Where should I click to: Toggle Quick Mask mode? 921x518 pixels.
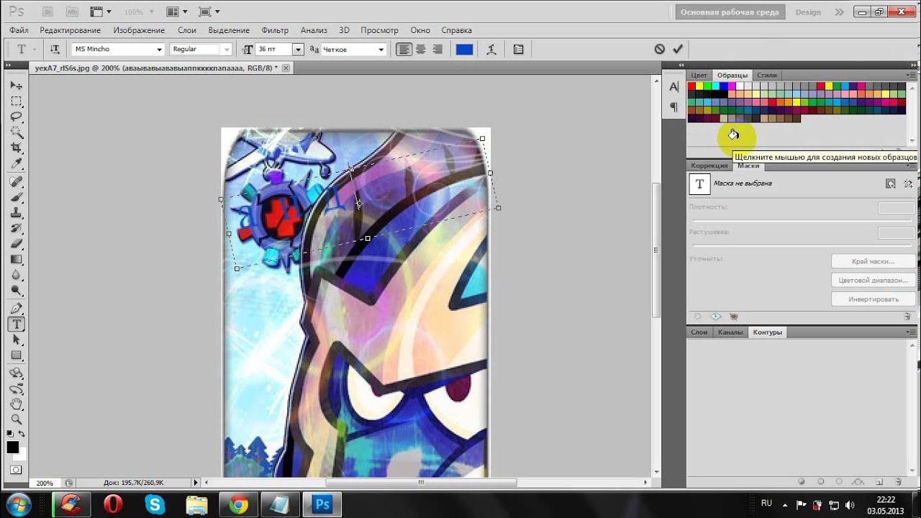pyautogui.click(x=16, y=469)
